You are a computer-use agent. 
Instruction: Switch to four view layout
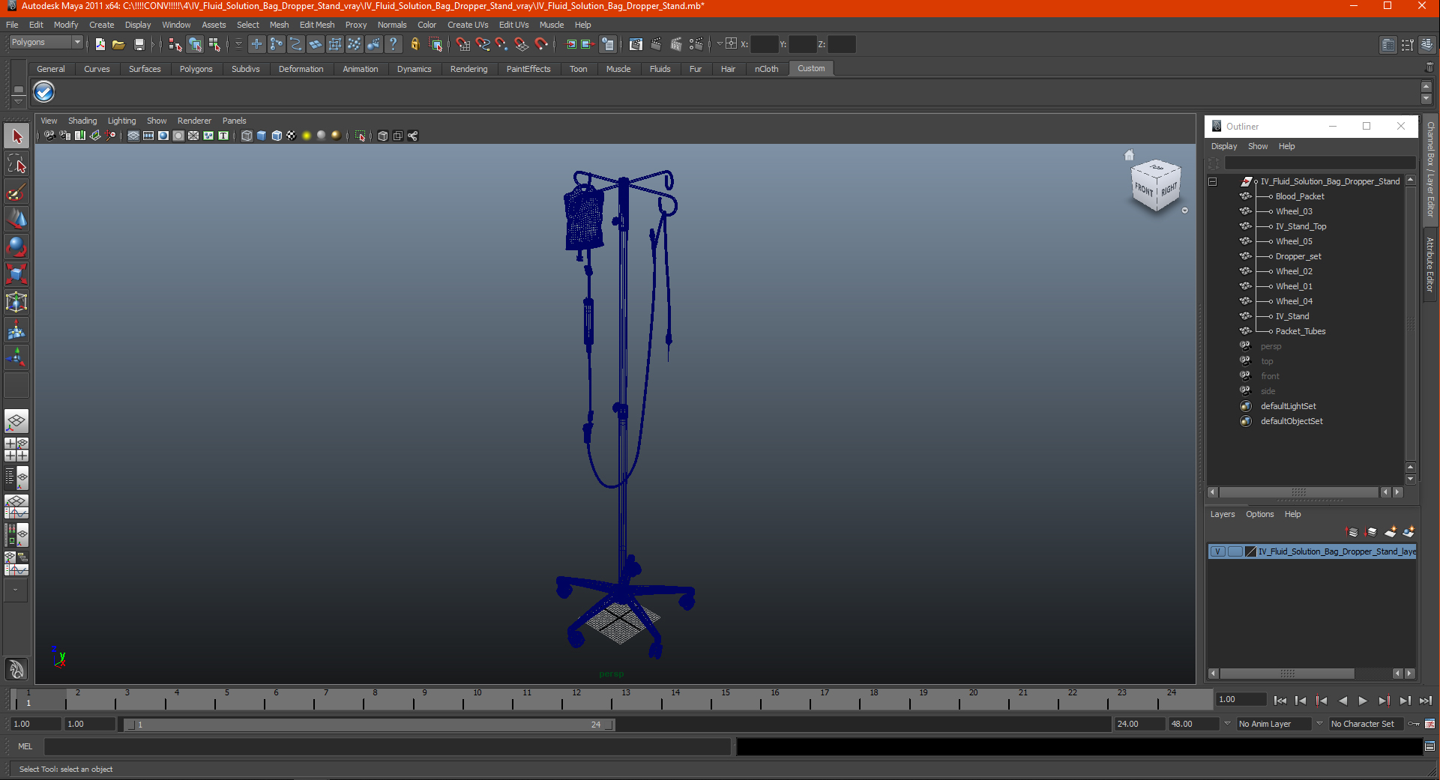coord(16,450)
